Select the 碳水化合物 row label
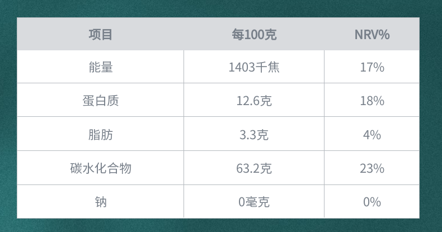 tap(101, 168)
